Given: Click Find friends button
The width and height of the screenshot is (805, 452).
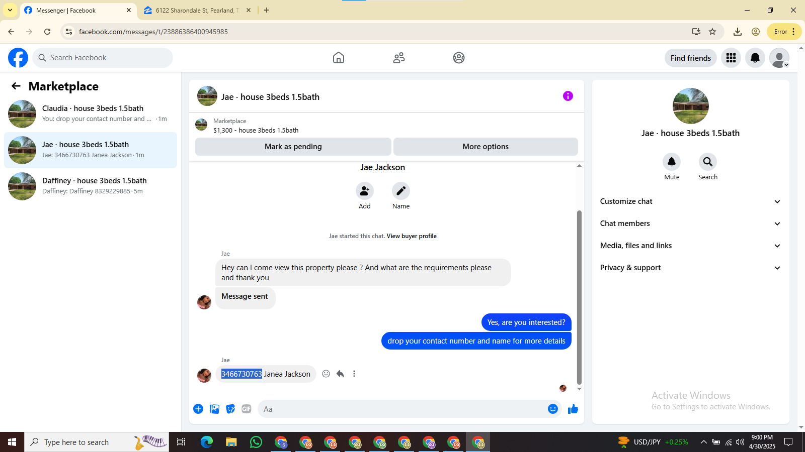Looking at the screenshot, I should coord(691,58).
